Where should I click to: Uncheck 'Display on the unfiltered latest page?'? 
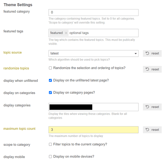[50, 80]
